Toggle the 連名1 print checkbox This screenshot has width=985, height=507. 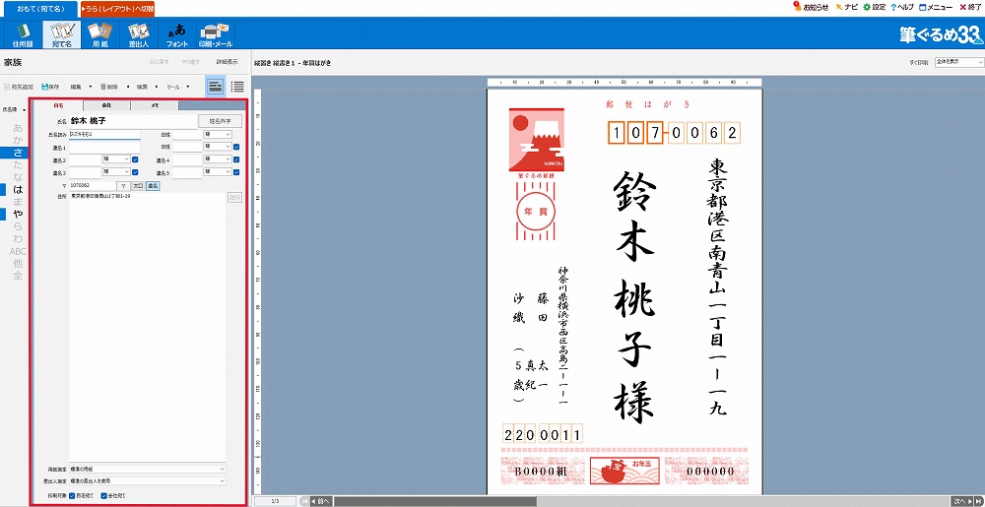(x=236, y=147)
